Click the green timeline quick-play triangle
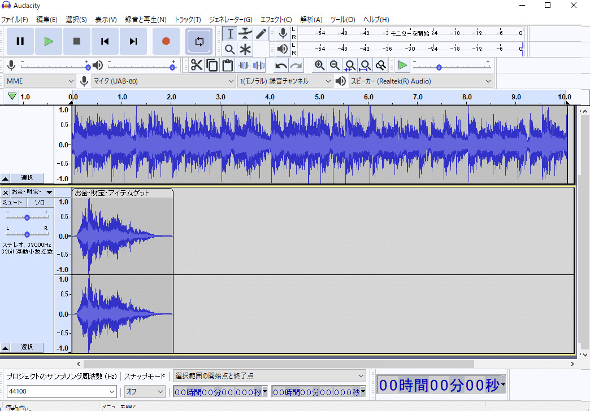 click(x=12, y=97)
